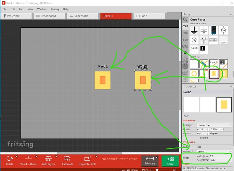Open the Help menu
This screenshot has height=171, width=234.
(x=66, y=9)
